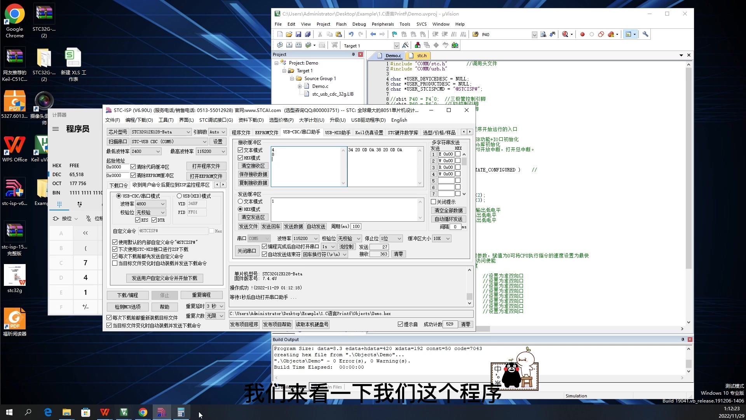This screenshot has width=746, height=420.
Task: Switch to 程序文件 tab in STC-ISP
Action: [x=241, y=133]
